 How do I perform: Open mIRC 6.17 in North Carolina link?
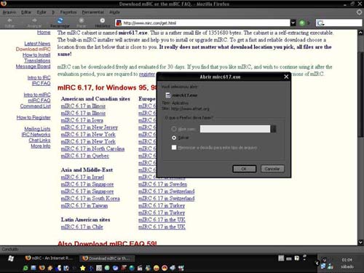tap(92, 149)
